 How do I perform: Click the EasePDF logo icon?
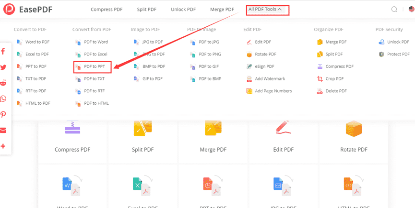pyautogui.click(x=9, y=9)
